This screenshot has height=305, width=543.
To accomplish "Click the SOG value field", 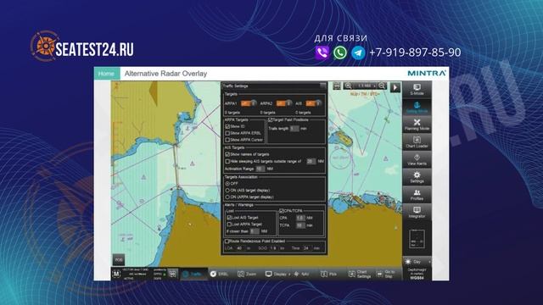I will click(273, 248).
